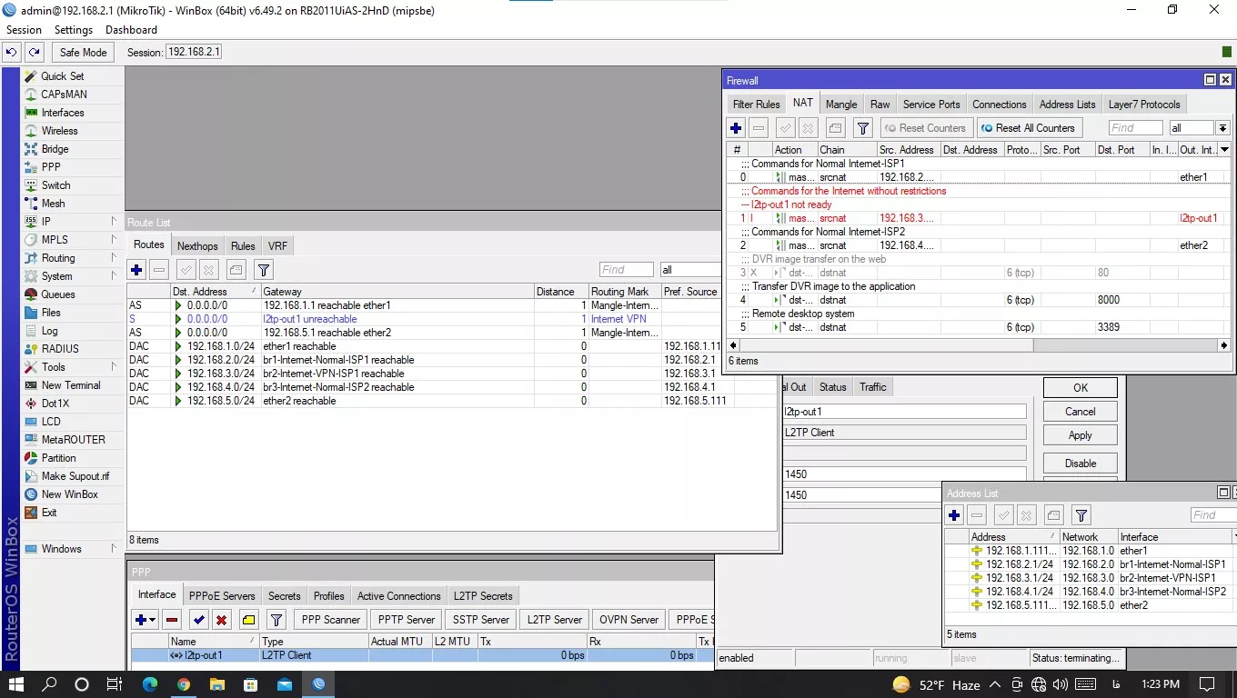Click Reset All Counters in Firewall
This screenshot has width=1237, height=698.
pos(1029,128)
